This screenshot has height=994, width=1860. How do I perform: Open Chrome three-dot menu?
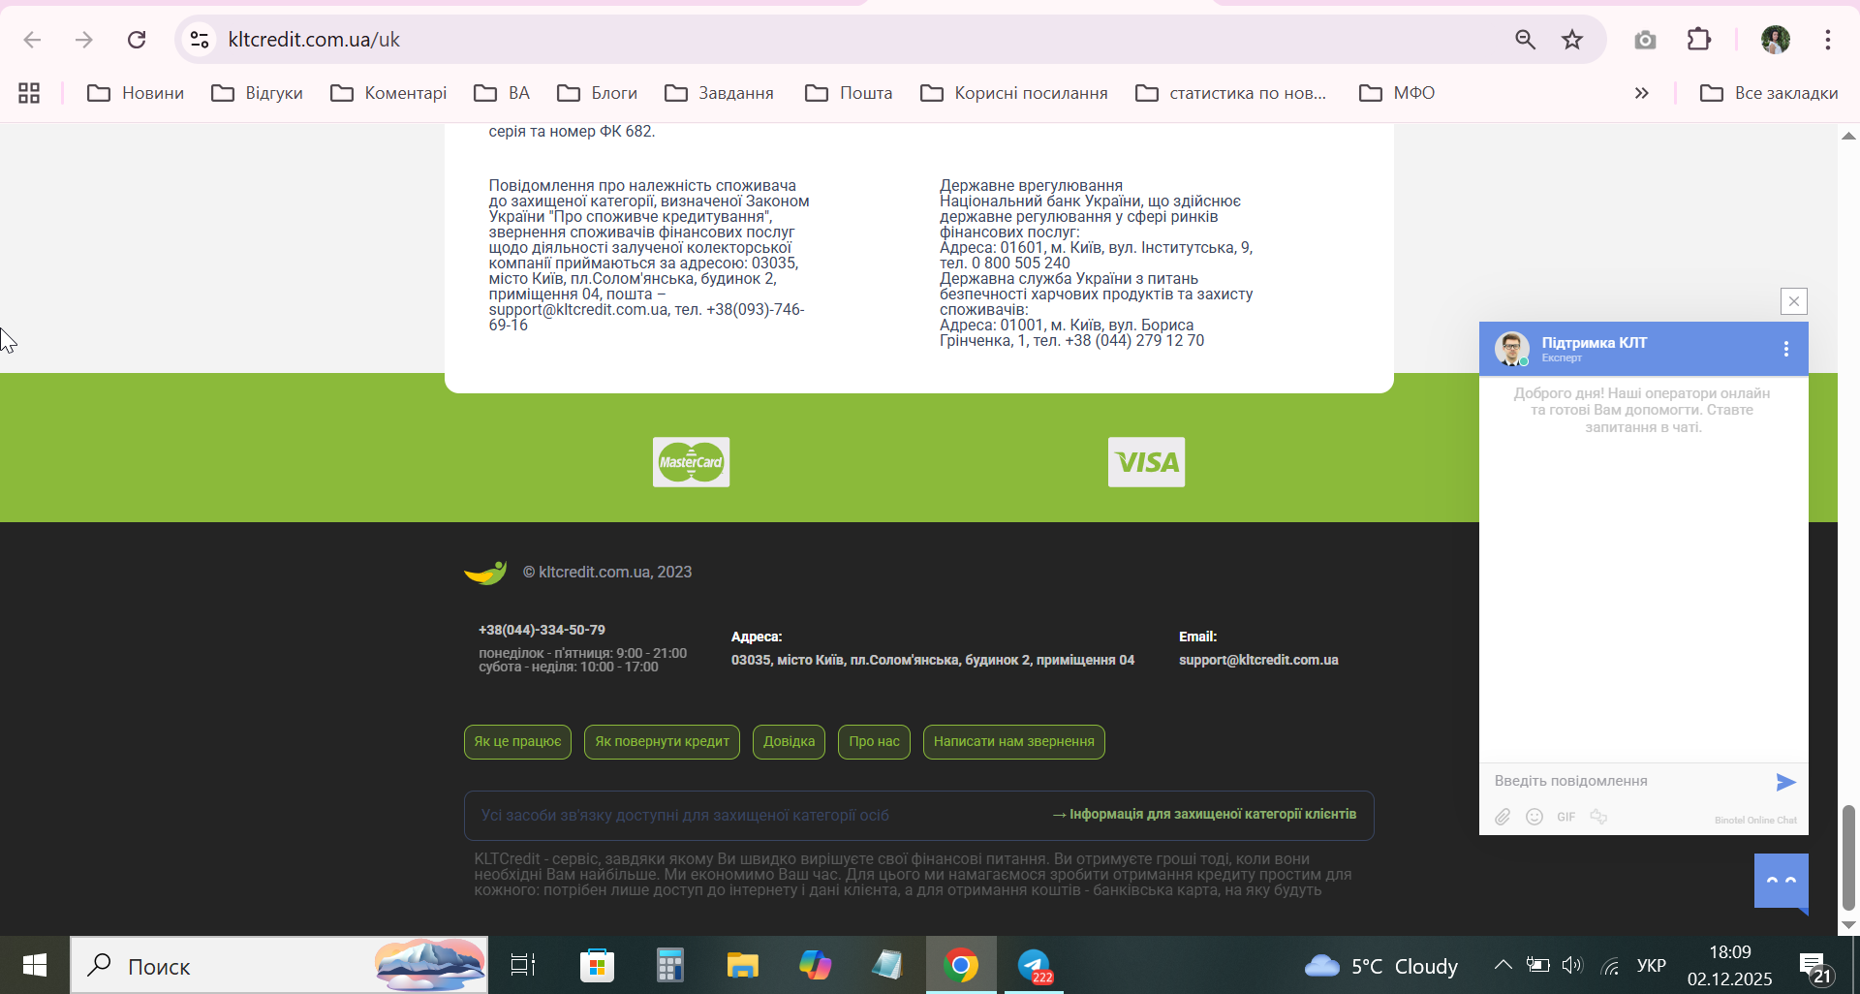click(1828, 40)
